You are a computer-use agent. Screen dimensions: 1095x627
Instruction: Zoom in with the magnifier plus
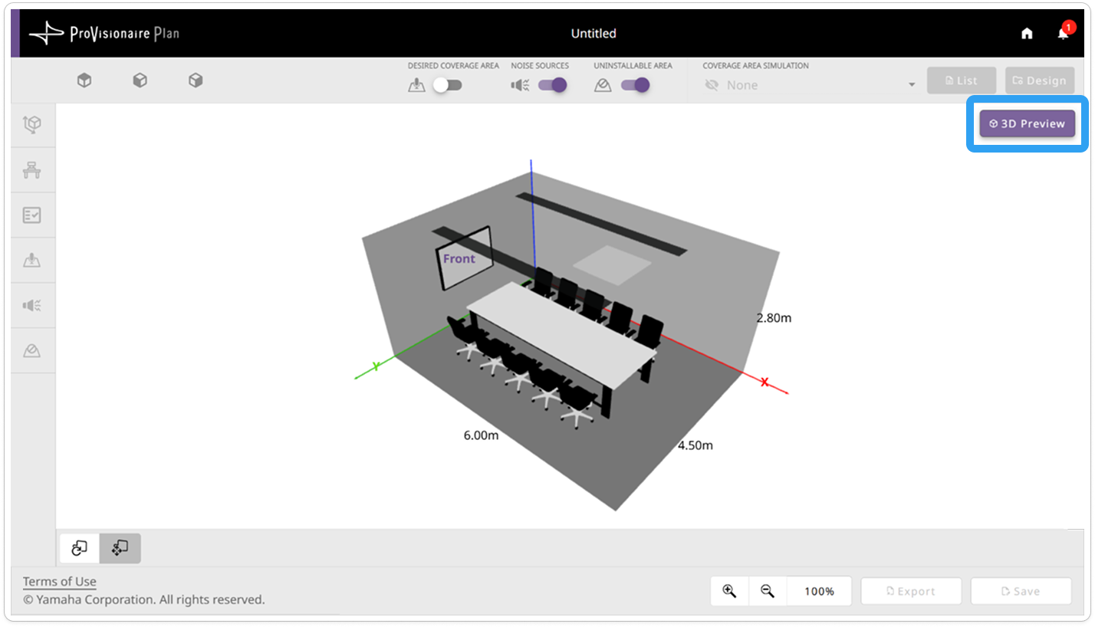click(729, 591)
